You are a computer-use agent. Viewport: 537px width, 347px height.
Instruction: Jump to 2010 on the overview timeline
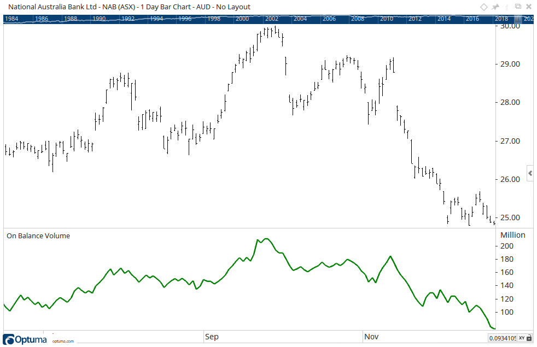coord(386,19)
